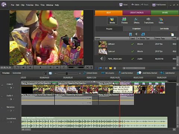Play the preview video

tap(40, 67)
